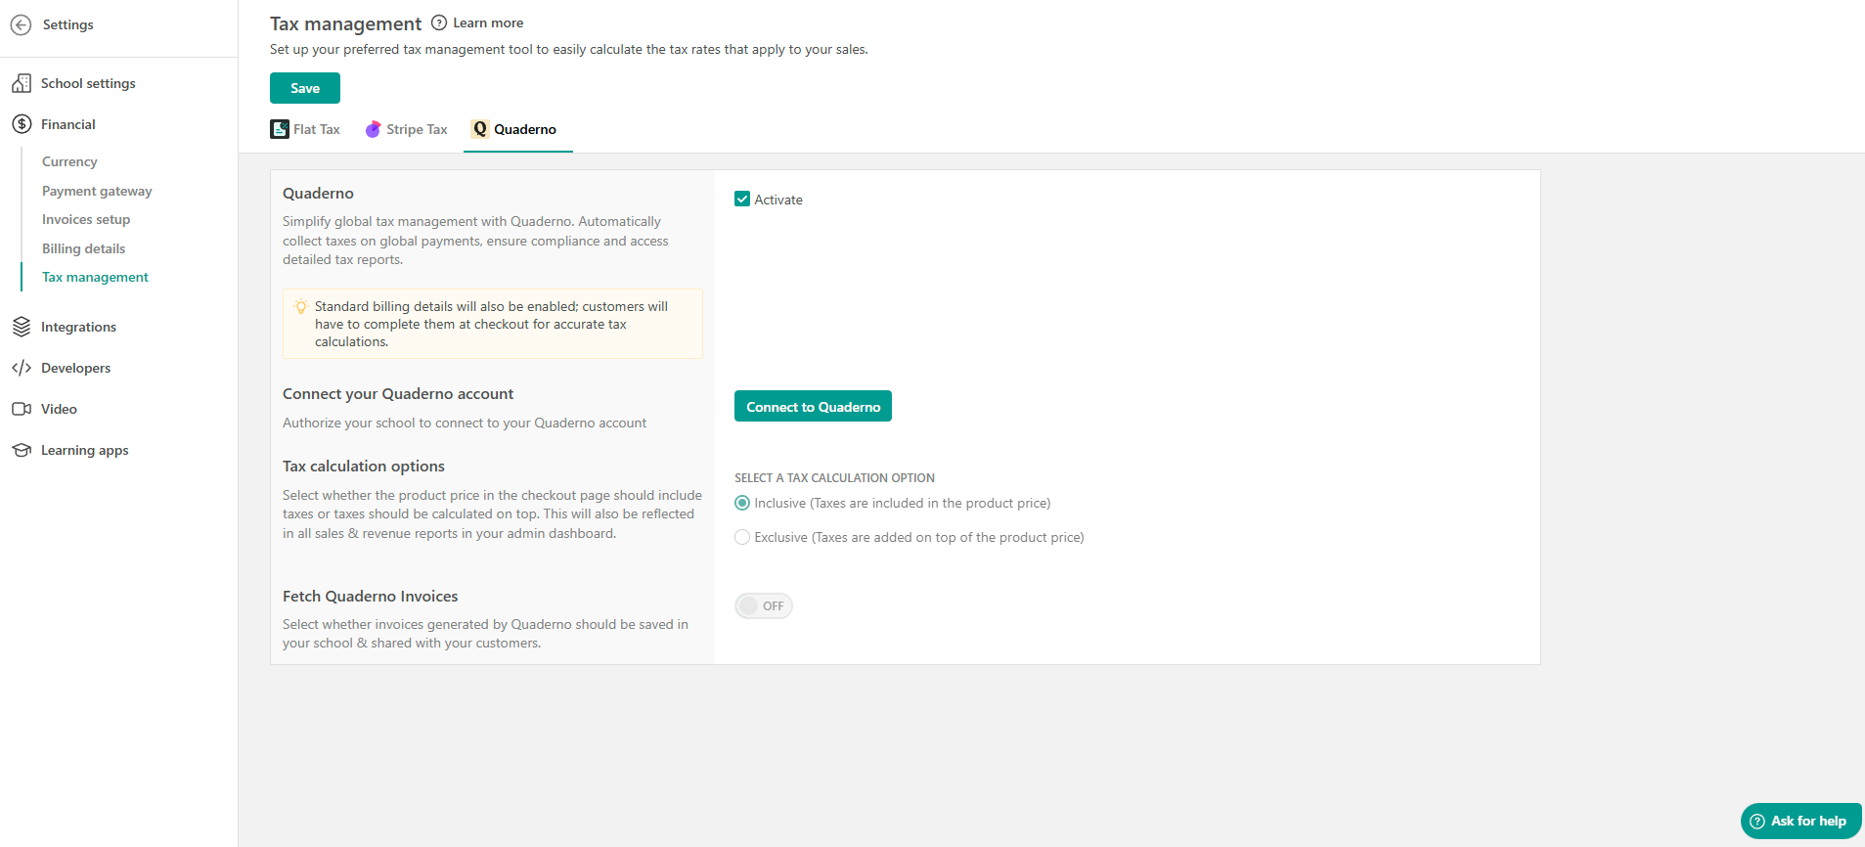Click the Flat Tax tab icon

coord(280,129)
